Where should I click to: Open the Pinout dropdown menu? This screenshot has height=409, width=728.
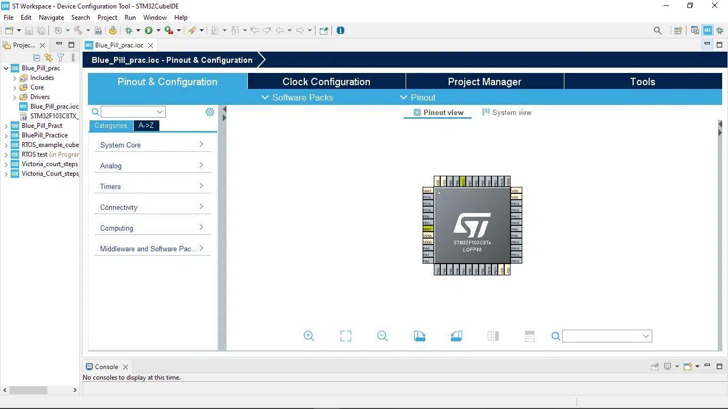(418, 97)
